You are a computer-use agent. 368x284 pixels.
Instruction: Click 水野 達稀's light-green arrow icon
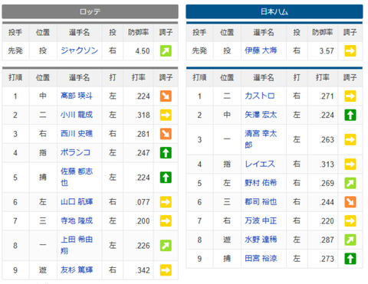pyautogui.click(x=350, y=240)
